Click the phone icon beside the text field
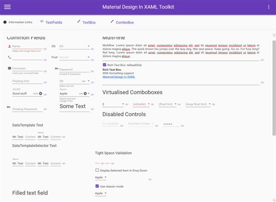 (x=10, y=57)
